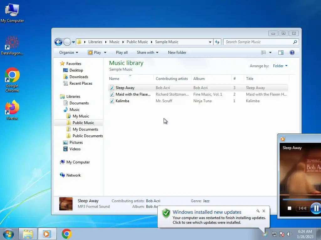Sort by the # track number column
The image size is (321, 240).
(238, 78)
